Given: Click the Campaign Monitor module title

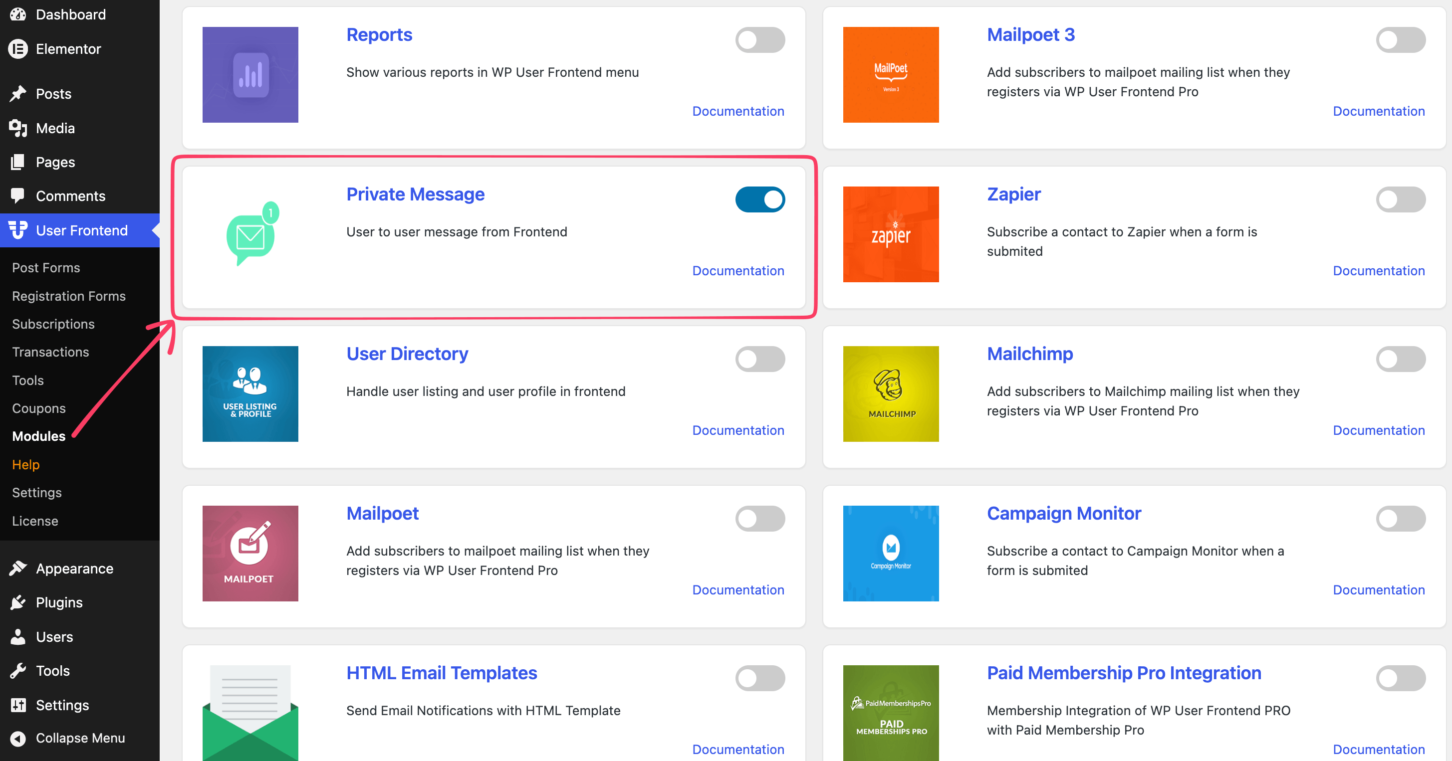Looking at the screenshot, I should coord(1064,514).
